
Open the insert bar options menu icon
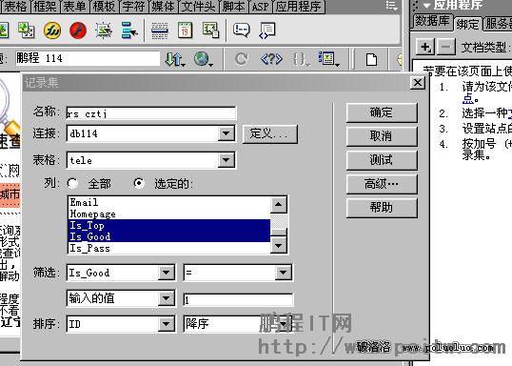[391, 6]
